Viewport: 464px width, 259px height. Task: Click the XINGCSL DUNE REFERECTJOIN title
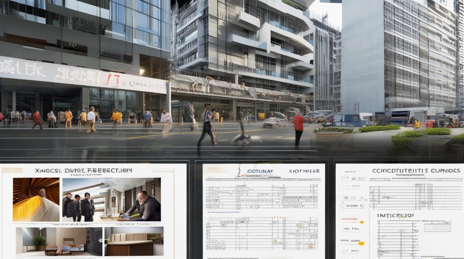[83, 170]
